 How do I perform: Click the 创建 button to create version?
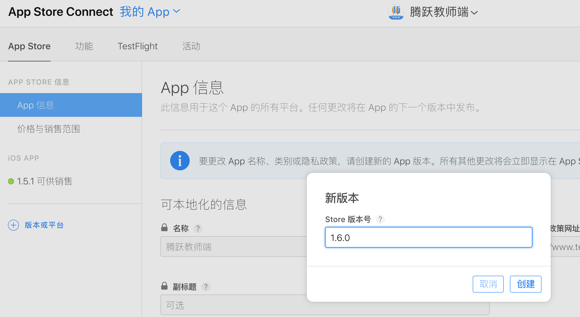tap(526, 284)
